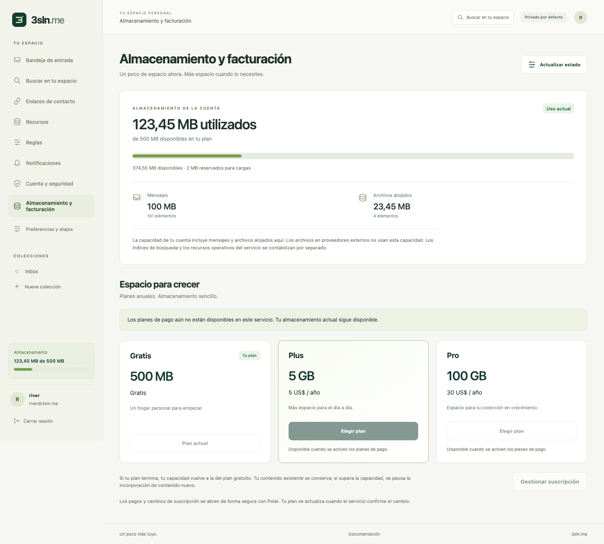Click the bell icon for Notificaciones
The height and width of the screenshot is (544, 604).
click(x=17, y=163)
